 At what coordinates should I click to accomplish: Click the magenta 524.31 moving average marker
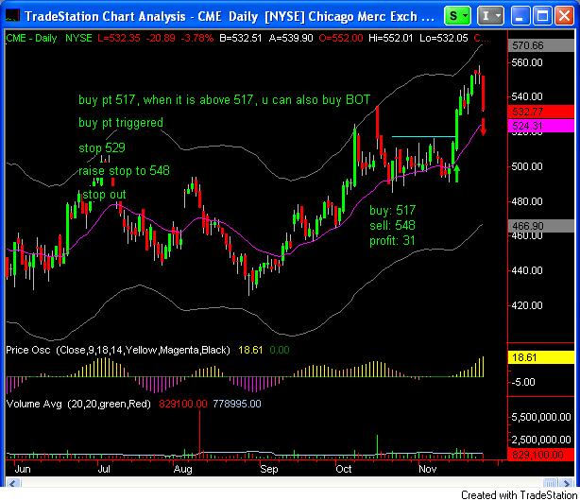(x=541, y=126)
